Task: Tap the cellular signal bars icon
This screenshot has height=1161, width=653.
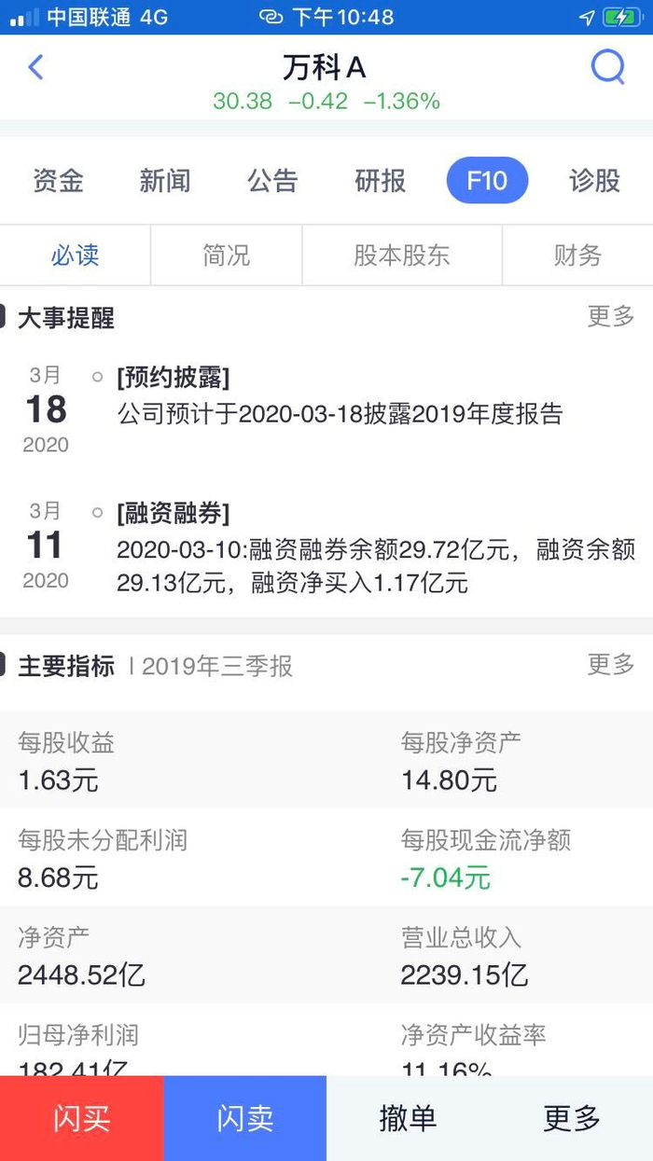Action: point(24,17)
